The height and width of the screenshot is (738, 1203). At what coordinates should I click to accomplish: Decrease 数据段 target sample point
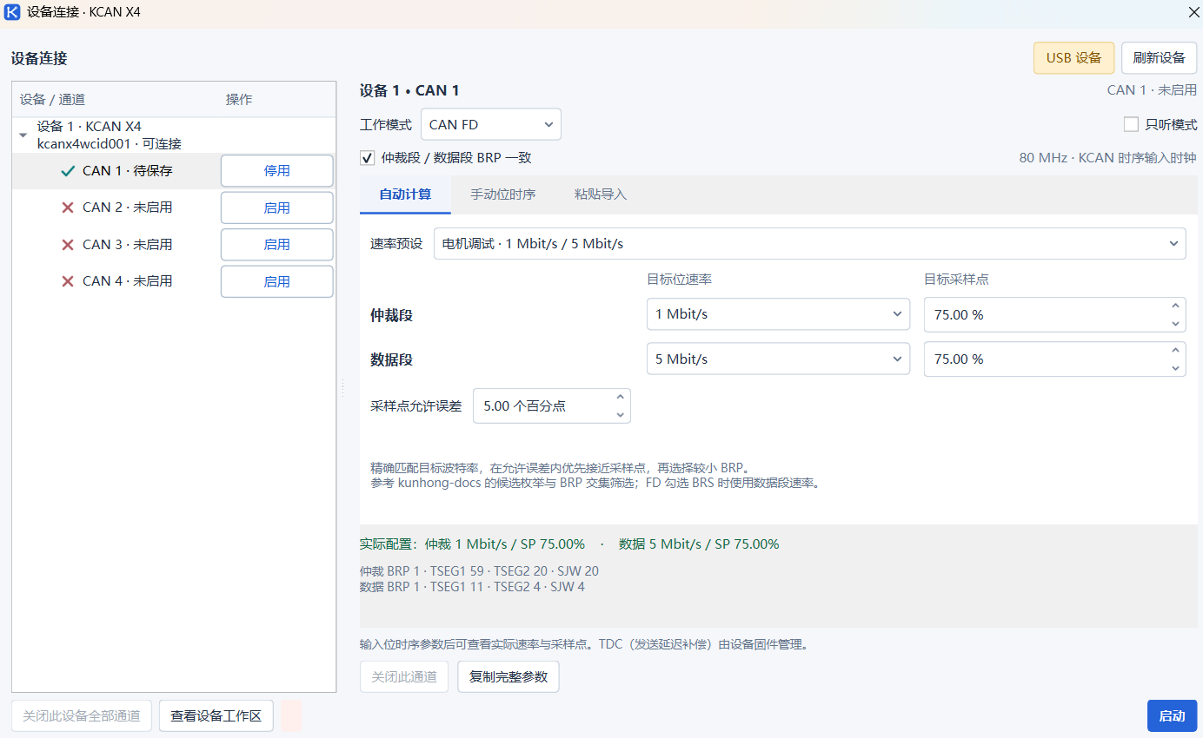(x=1176, y=367)
